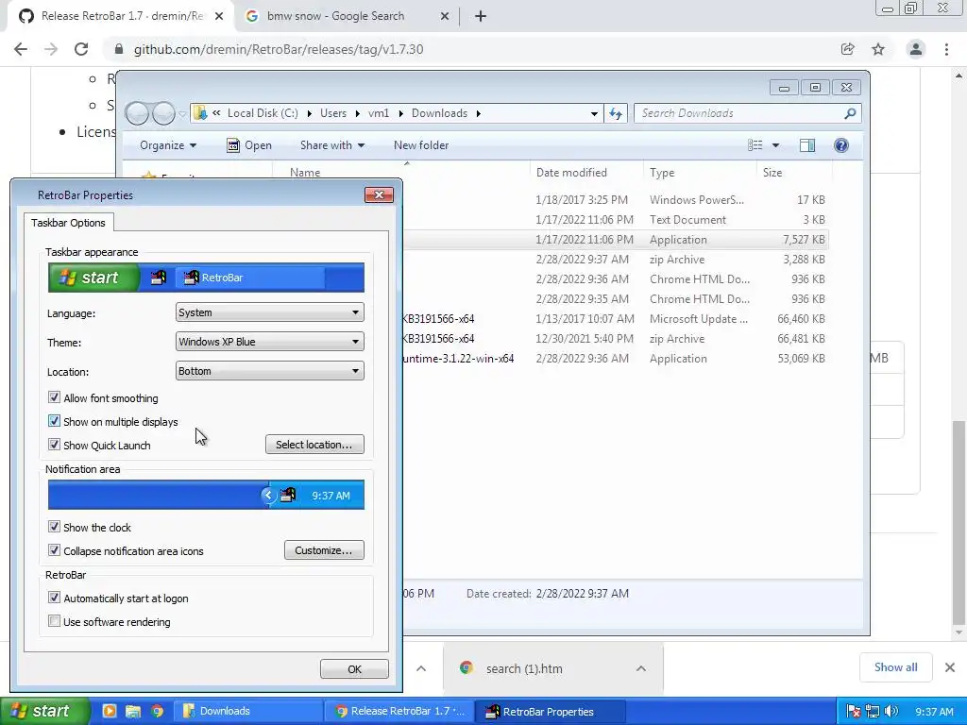
Task: Click the Explorer quick launch icon
Action: [x=133, y=711]
